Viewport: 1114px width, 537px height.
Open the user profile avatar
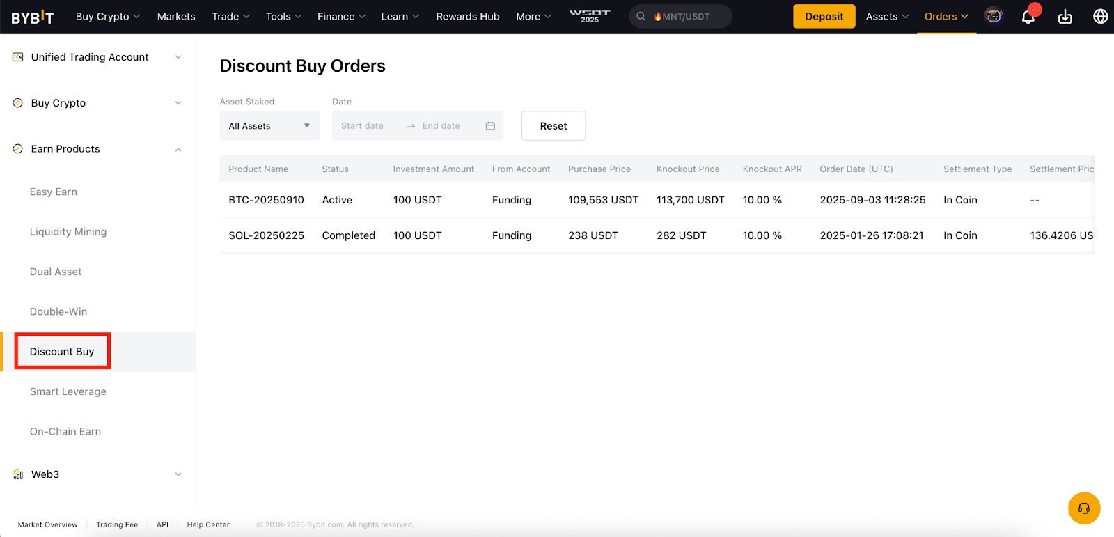(x=994, y=16)
